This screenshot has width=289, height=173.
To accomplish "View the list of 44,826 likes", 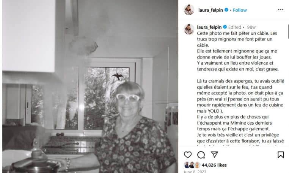I will point(214,165).
